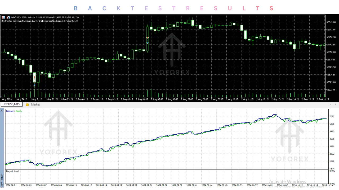
Task: Click the red trade marker on the 2 Aug 04:15 candle
Action: pos(148,38)
